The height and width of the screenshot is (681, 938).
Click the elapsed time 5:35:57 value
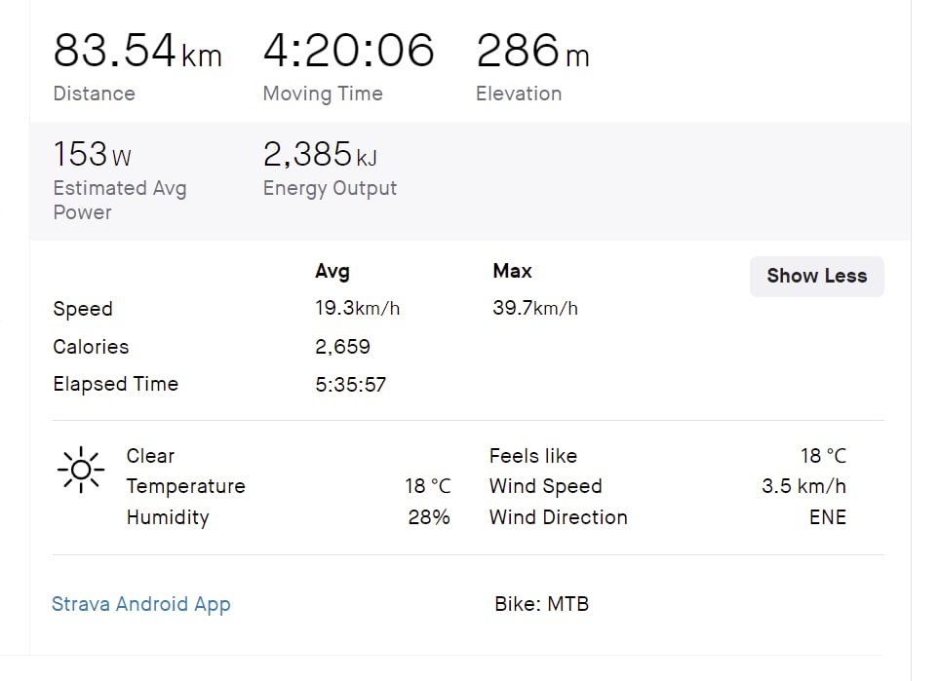point(350,385)
